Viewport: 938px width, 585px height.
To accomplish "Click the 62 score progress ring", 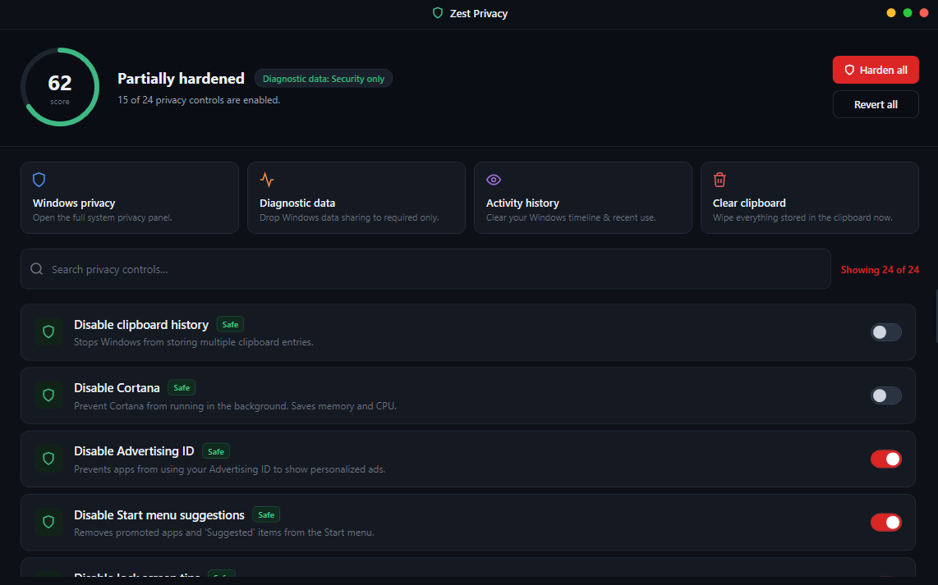I will pos(60,87).
